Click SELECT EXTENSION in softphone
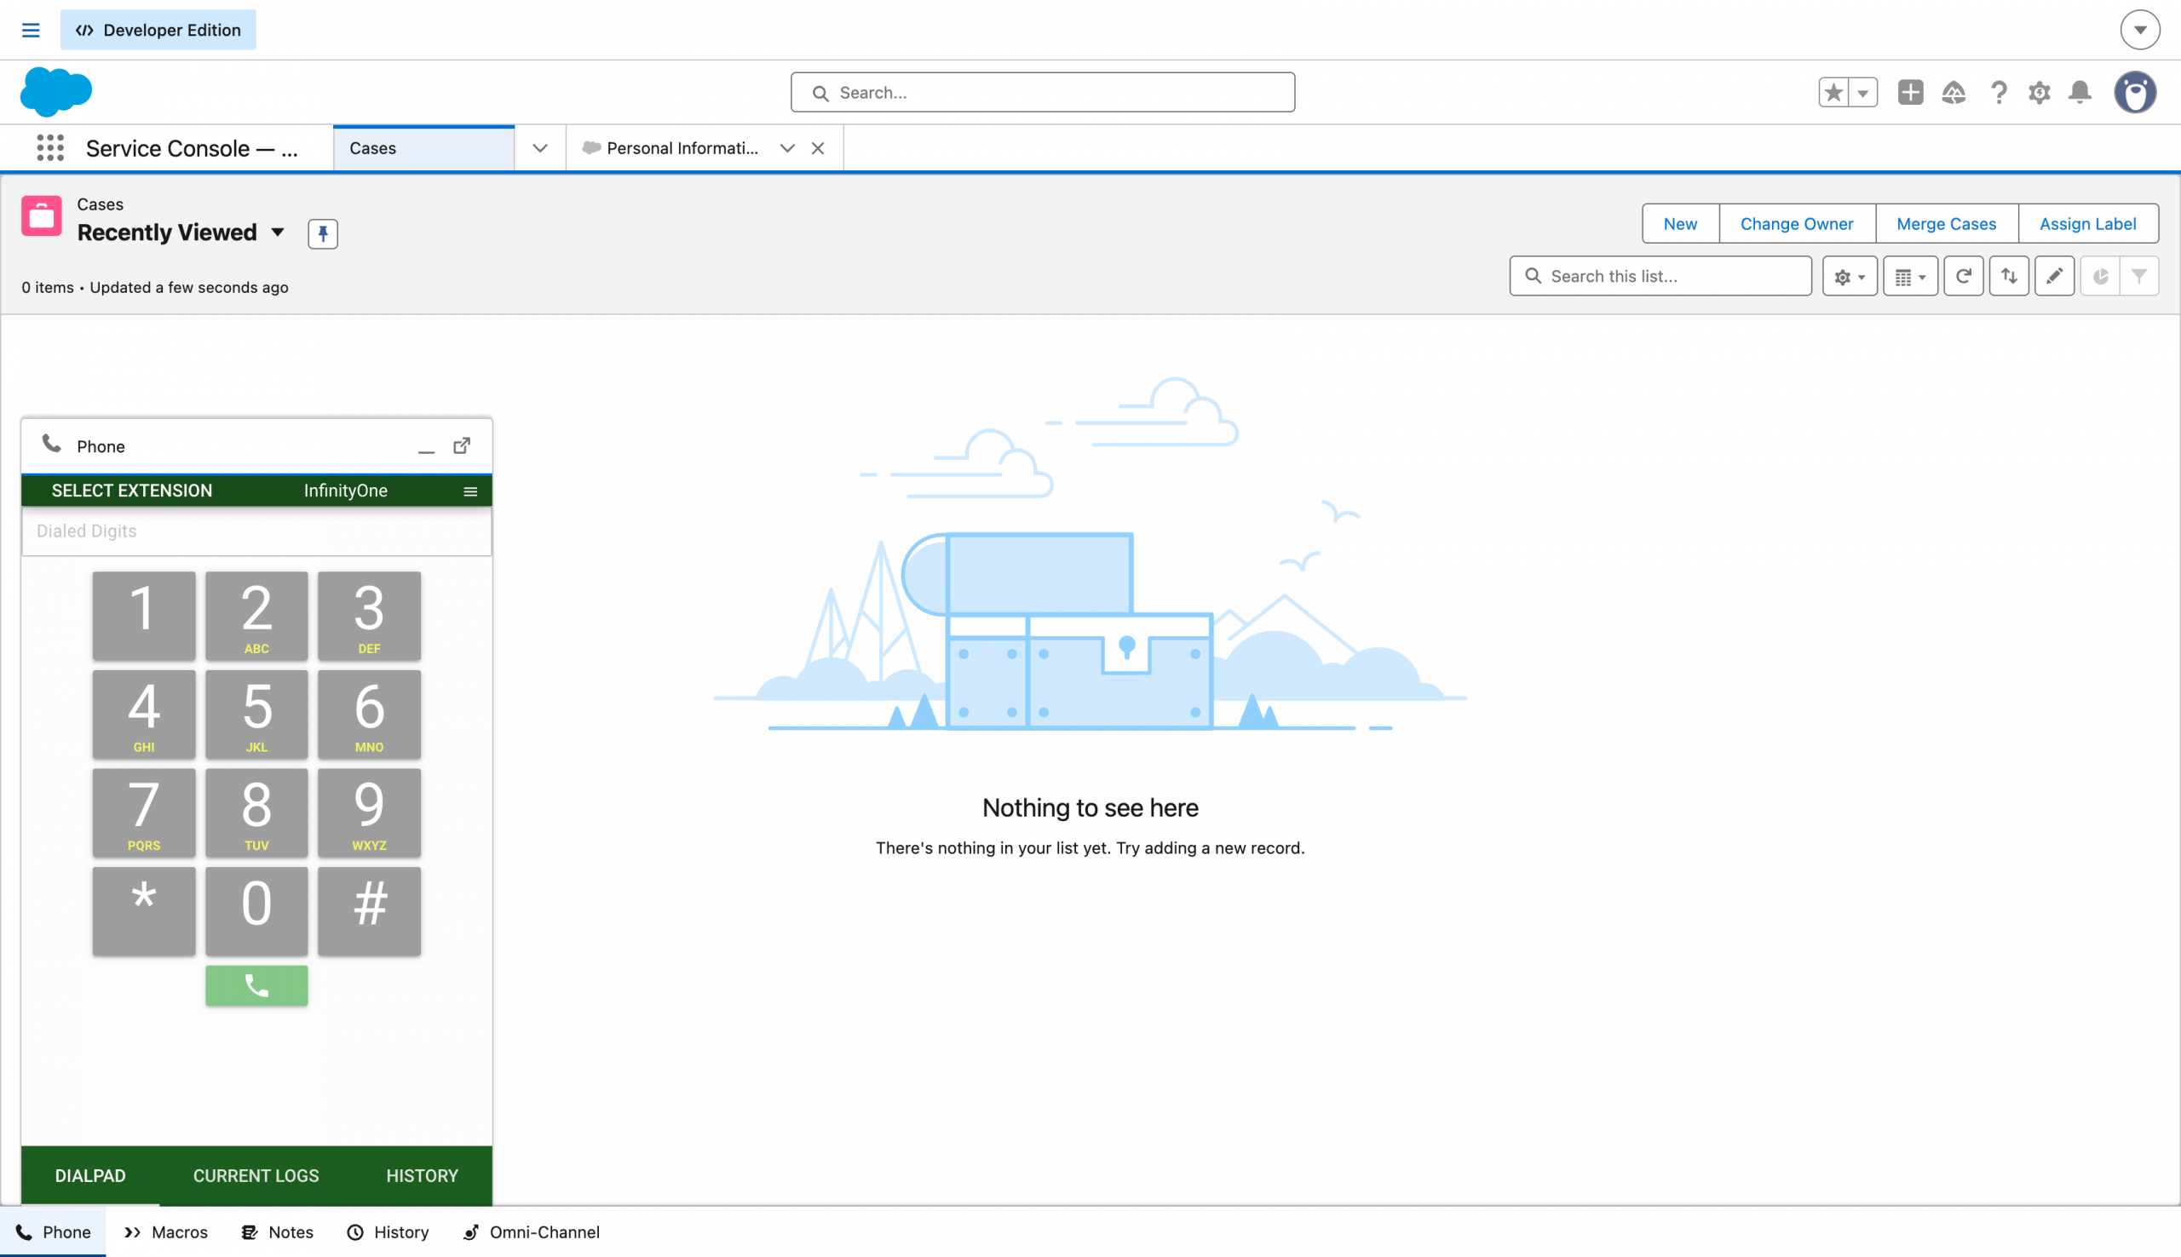 [x=131, y=491]
